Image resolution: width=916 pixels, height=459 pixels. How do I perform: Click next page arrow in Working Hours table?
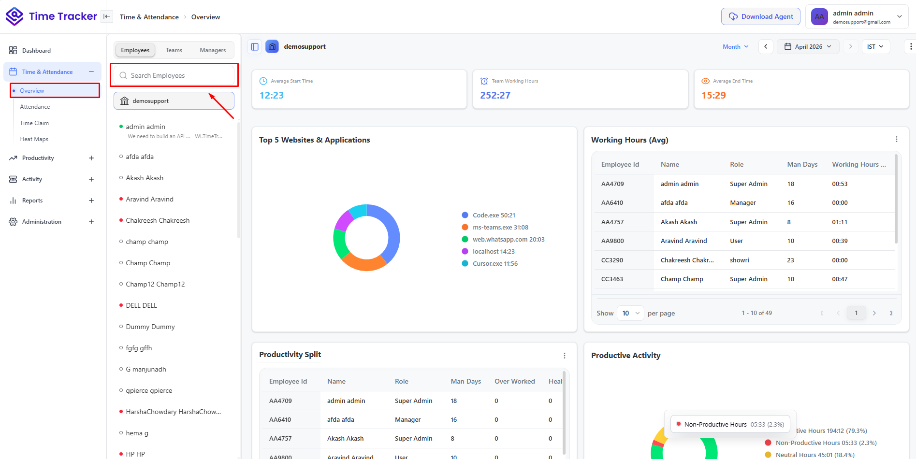[x=874, y=313]
